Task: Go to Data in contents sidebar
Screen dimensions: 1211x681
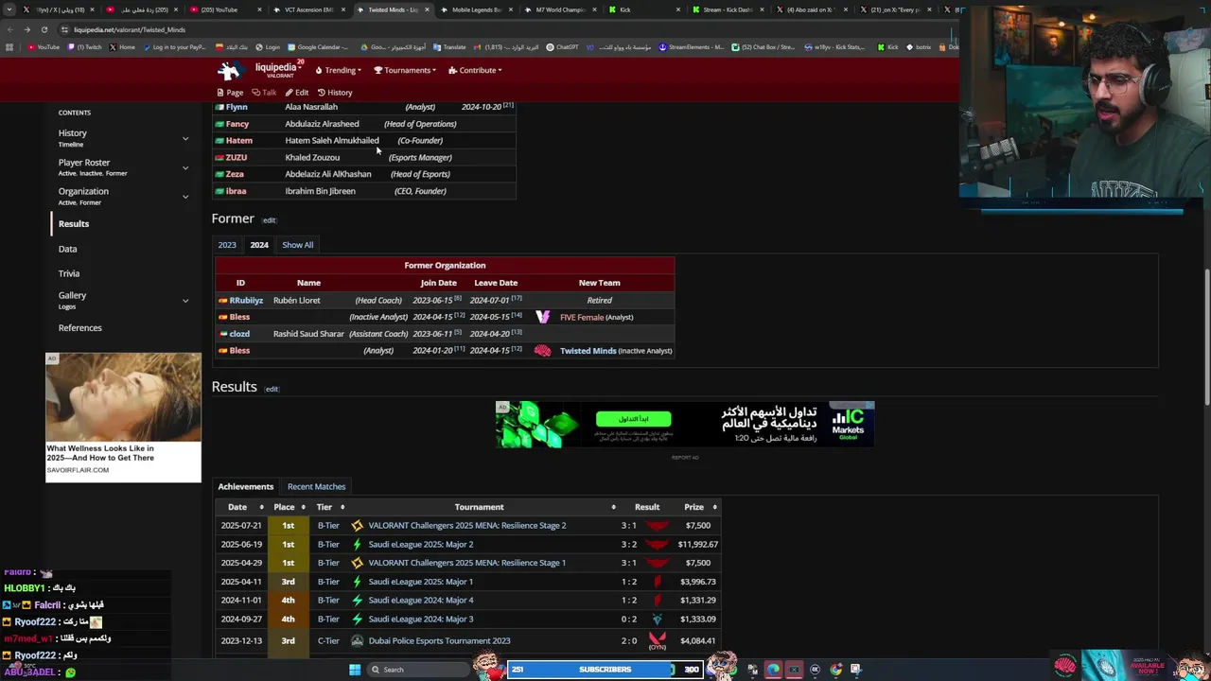Action: [67, 249]
